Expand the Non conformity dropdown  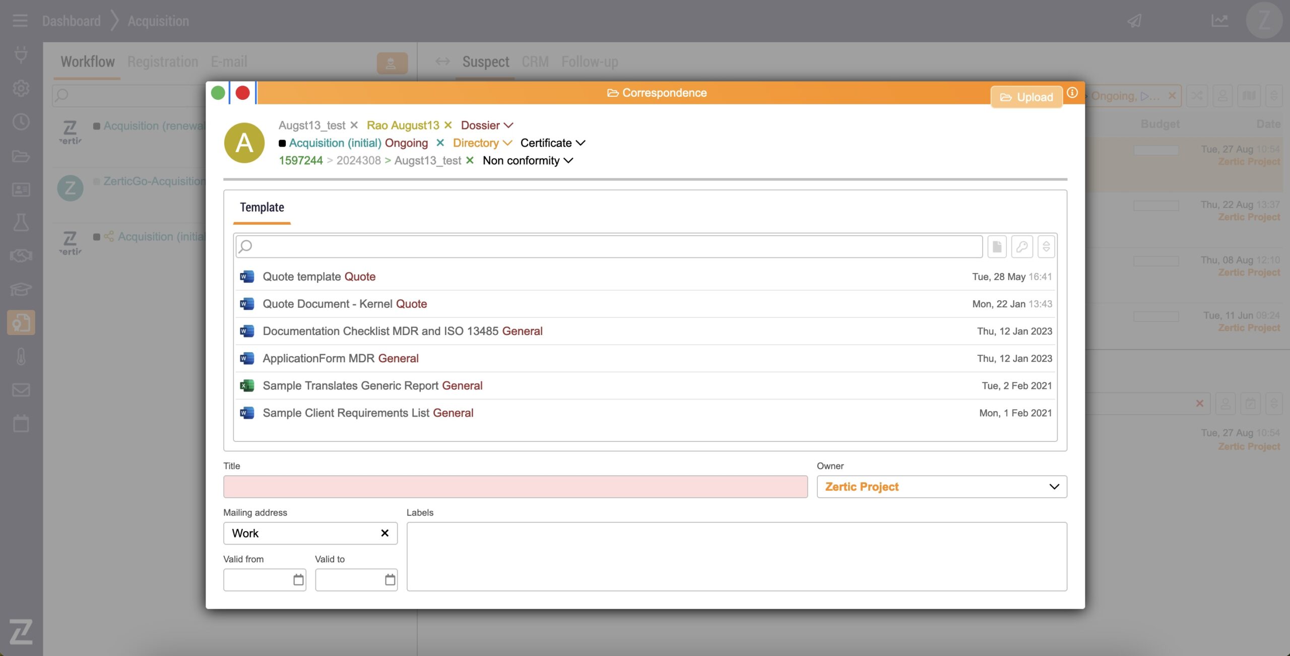528,161
